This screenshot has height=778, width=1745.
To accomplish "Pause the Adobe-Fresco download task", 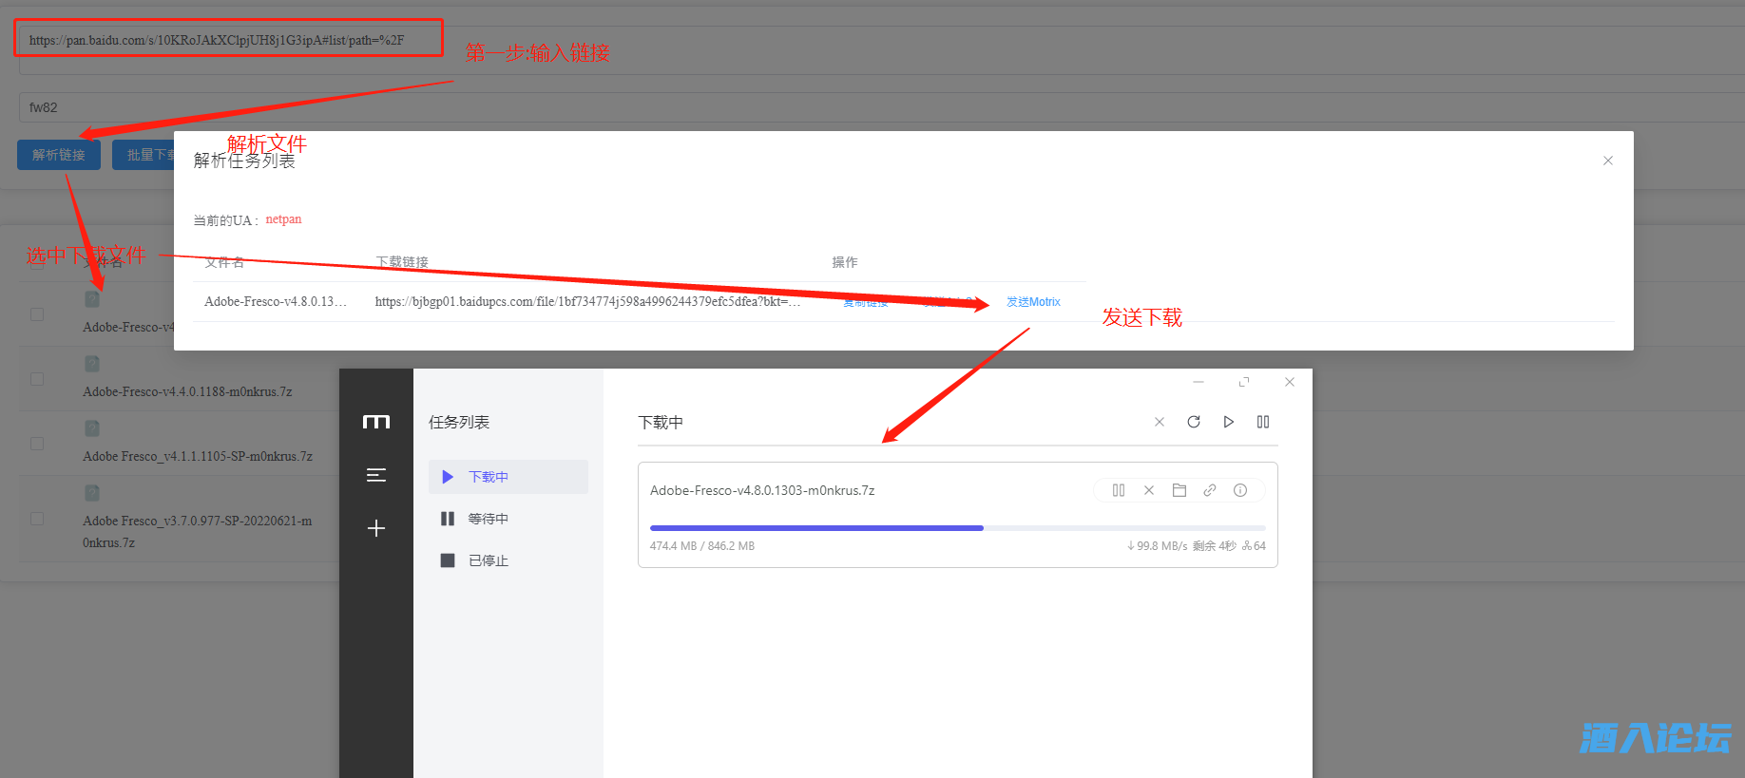I will click(1119, 490).
